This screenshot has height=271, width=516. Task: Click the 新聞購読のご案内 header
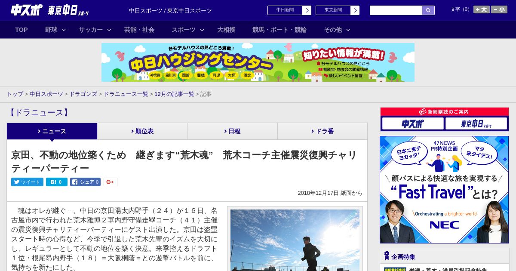point(445,111)
